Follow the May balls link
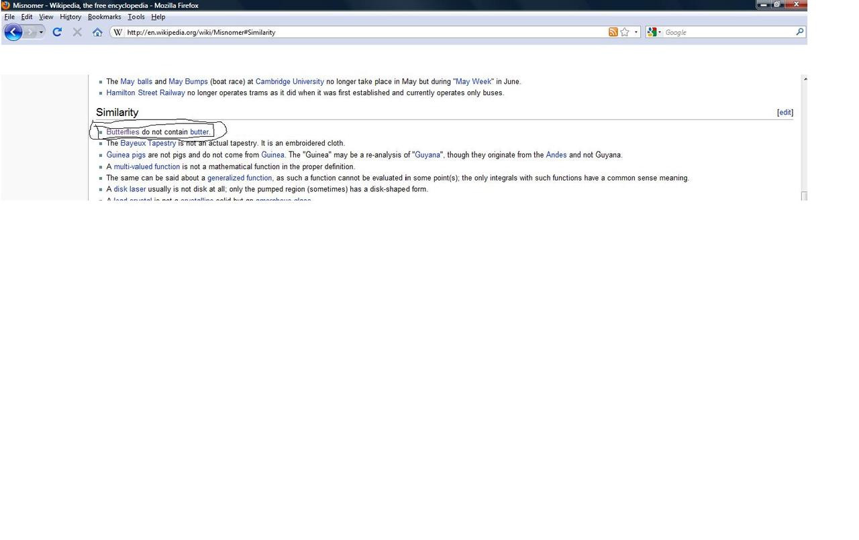 click(x=136, y=82)
